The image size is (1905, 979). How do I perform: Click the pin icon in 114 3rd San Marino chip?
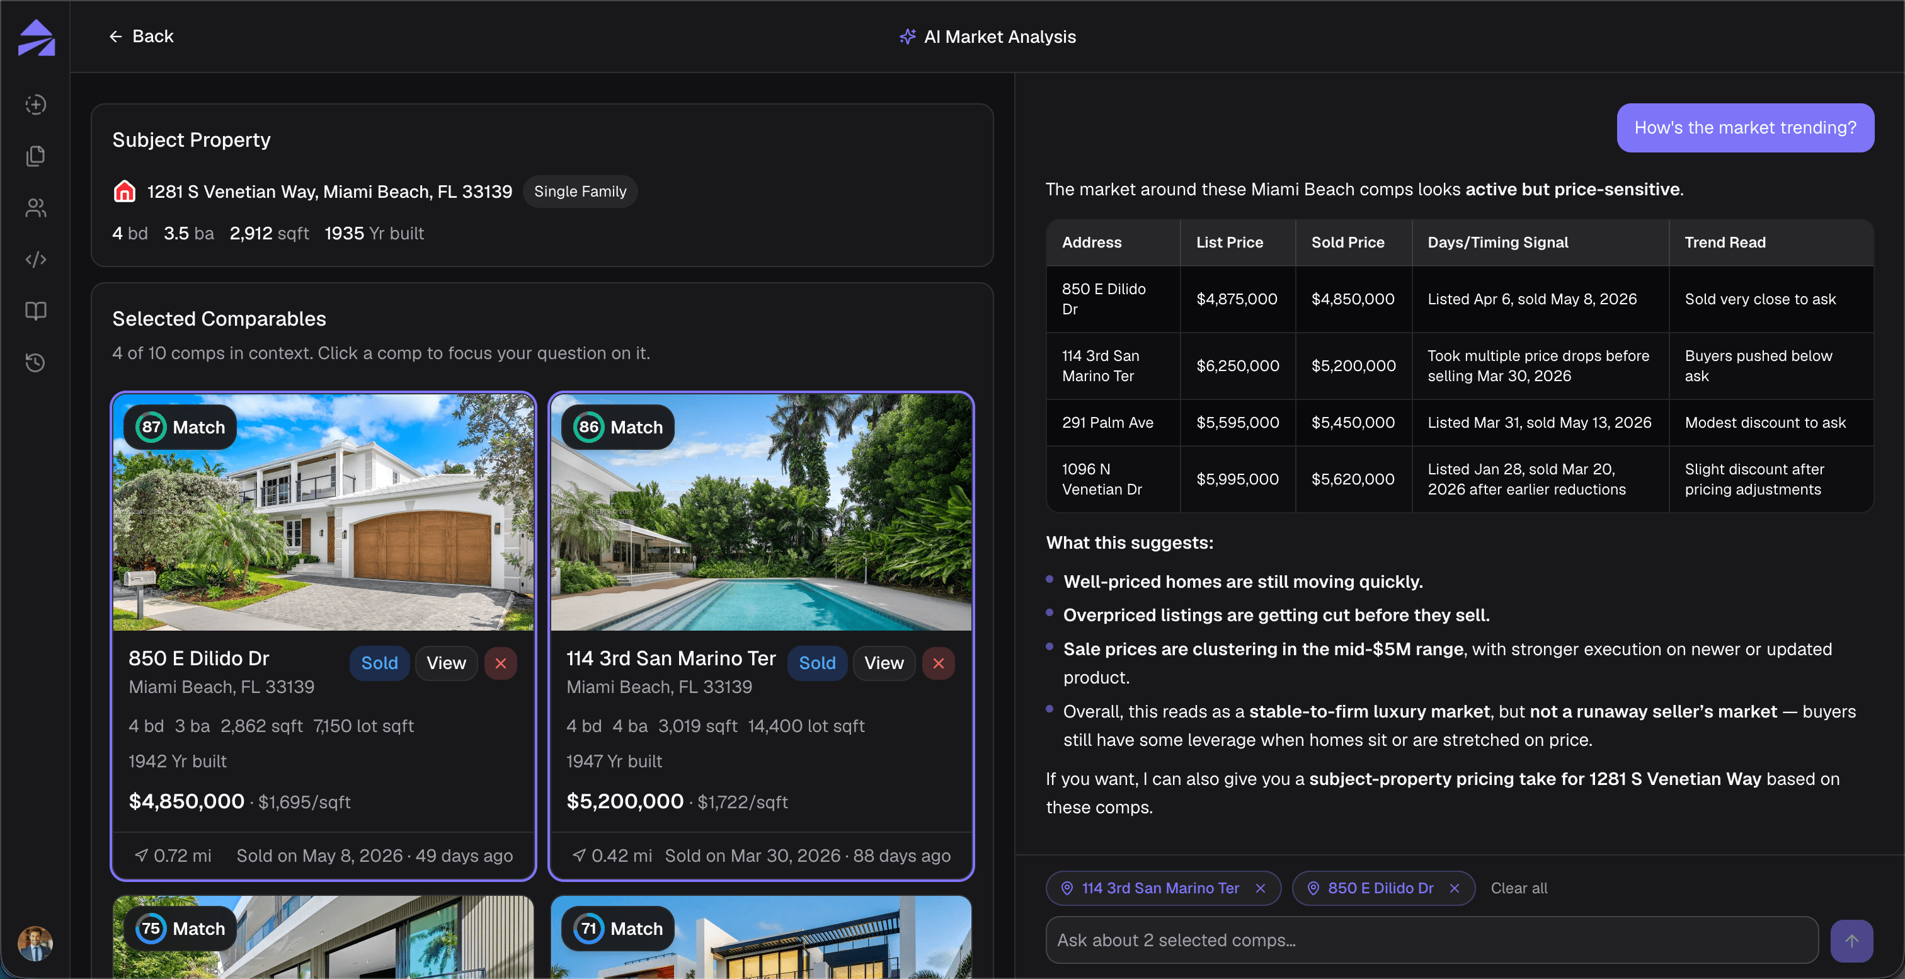(x=1067, y=888)
